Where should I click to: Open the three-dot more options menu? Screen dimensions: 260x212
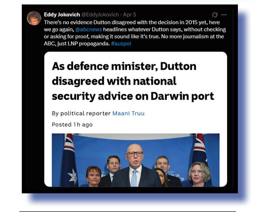click(224, 15)
